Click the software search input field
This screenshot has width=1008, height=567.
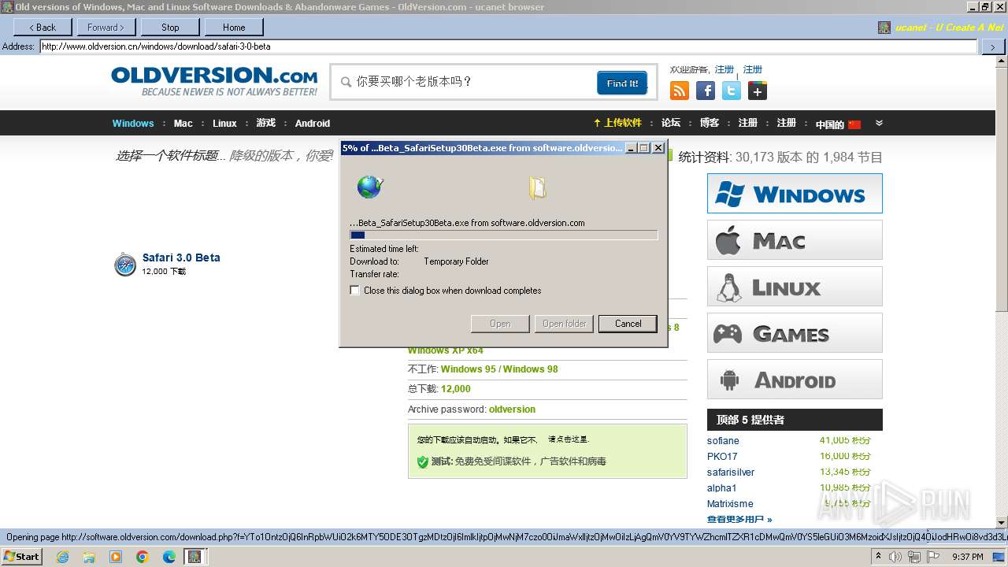point(472,82)
